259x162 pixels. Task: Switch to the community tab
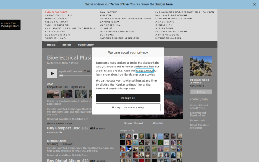(x=86, y=45)
